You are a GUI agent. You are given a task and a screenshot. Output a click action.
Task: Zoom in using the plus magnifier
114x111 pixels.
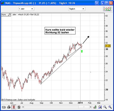(x=110, y=107)
